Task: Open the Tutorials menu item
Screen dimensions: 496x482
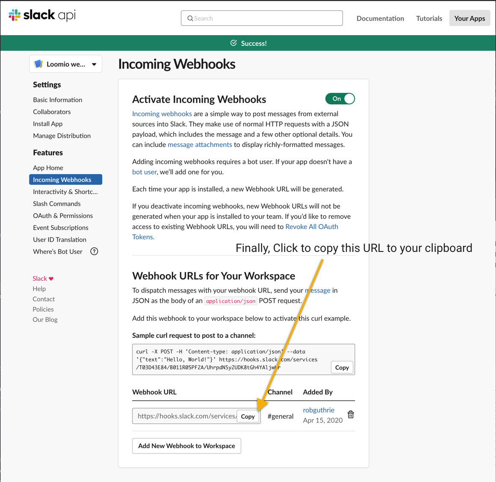Action: click(x=429, y=18)
